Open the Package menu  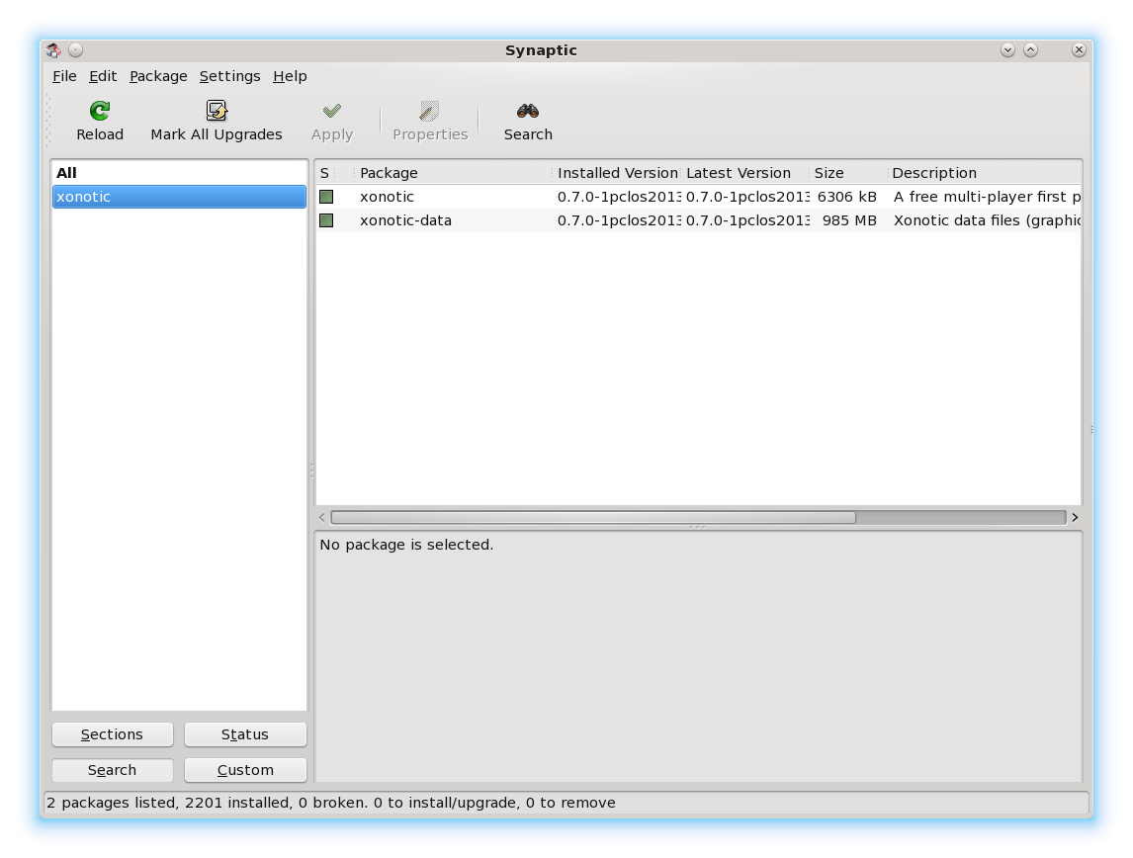tap(158, 76)
